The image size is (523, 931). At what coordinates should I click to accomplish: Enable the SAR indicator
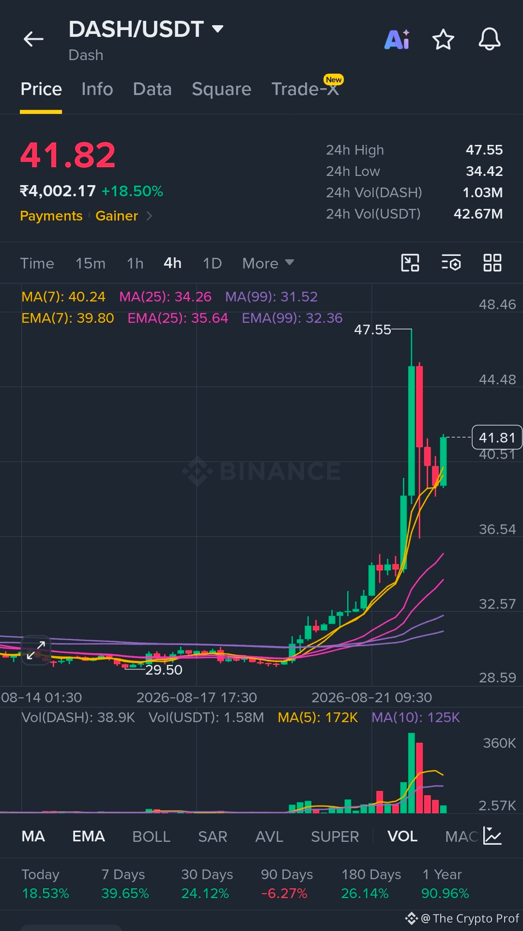(x=213, y=836)
